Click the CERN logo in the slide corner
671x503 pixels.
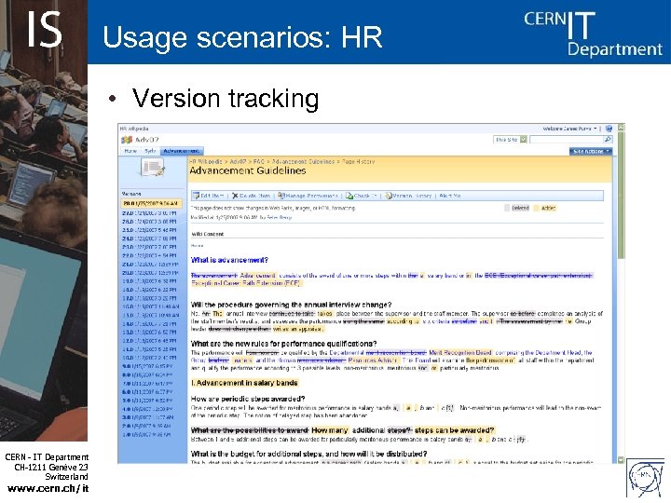pyautogui.click(x=645, y=479)
